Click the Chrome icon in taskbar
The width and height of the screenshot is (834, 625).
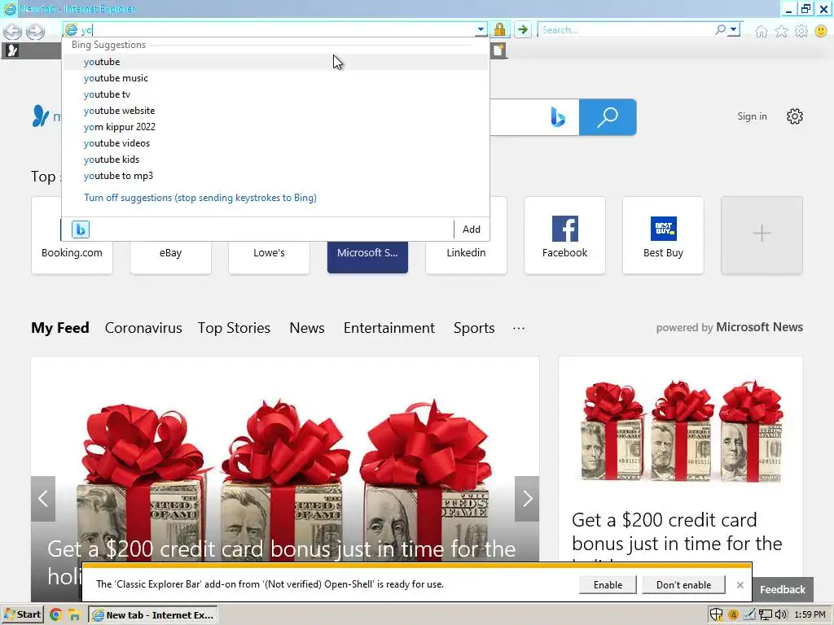[x=55, y=615]
